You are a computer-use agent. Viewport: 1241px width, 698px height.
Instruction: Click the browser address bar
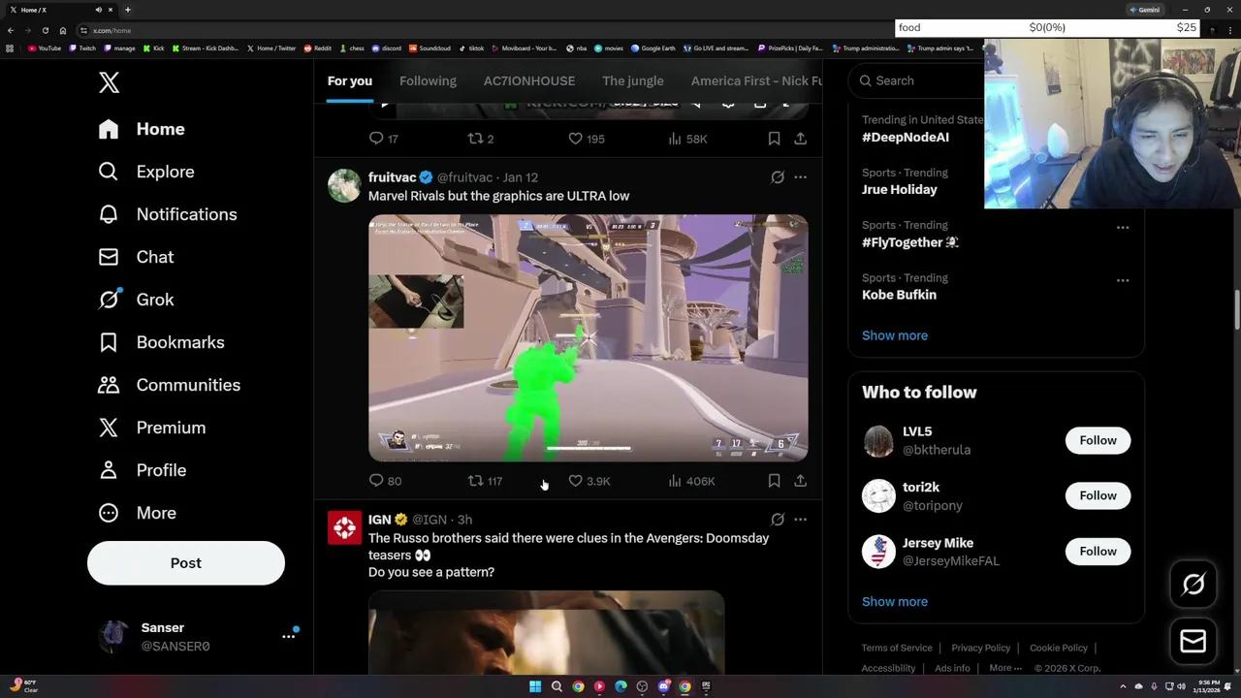click(485, 30)
